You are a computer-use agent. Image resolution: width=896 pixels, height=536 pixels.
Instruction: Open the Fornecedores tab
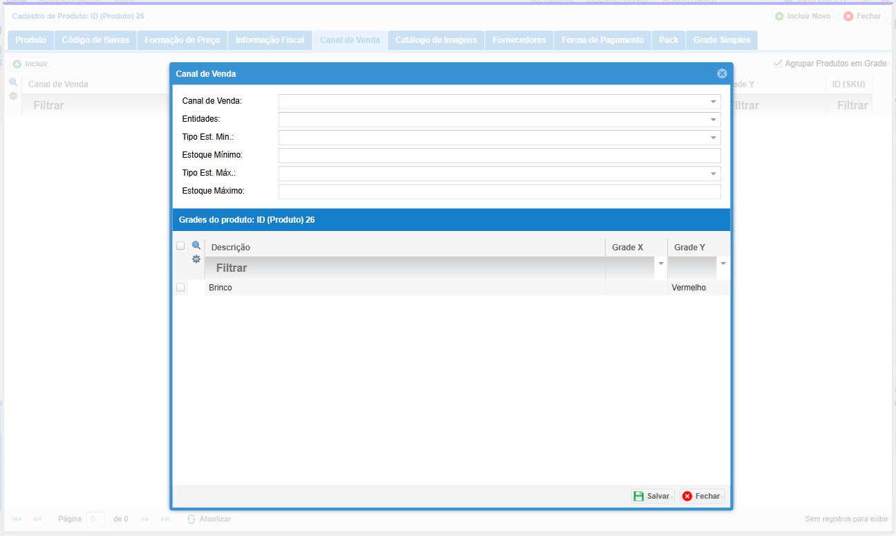click(519, 40)
